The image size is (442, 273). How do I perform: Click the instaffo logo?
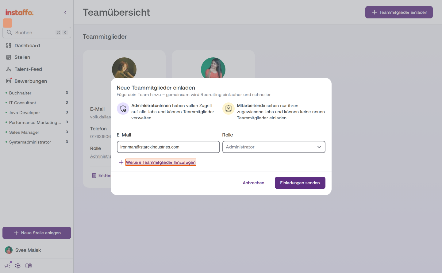pyautogui.click(x=19, y=12)
